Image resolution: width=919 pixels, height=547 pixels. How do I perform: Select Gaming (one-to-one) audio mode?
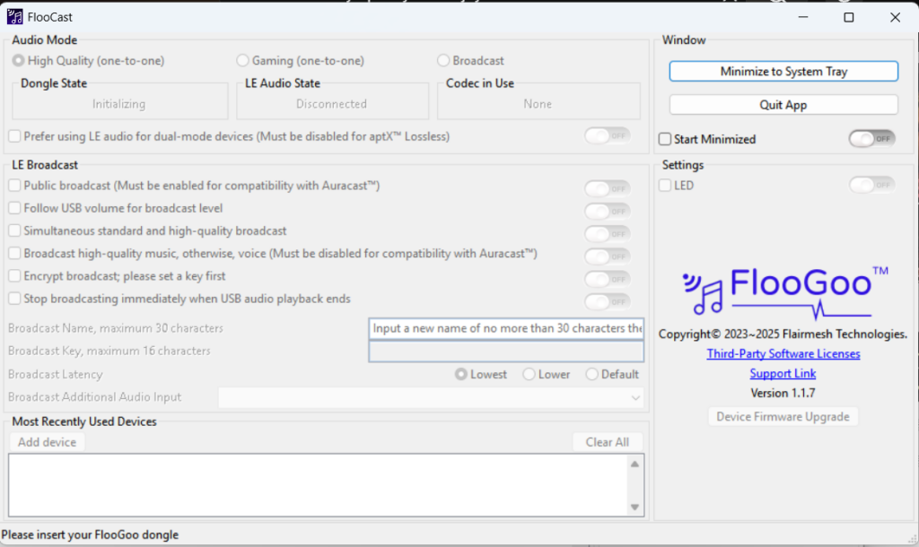pyautogui.click(x=300, y=60)
